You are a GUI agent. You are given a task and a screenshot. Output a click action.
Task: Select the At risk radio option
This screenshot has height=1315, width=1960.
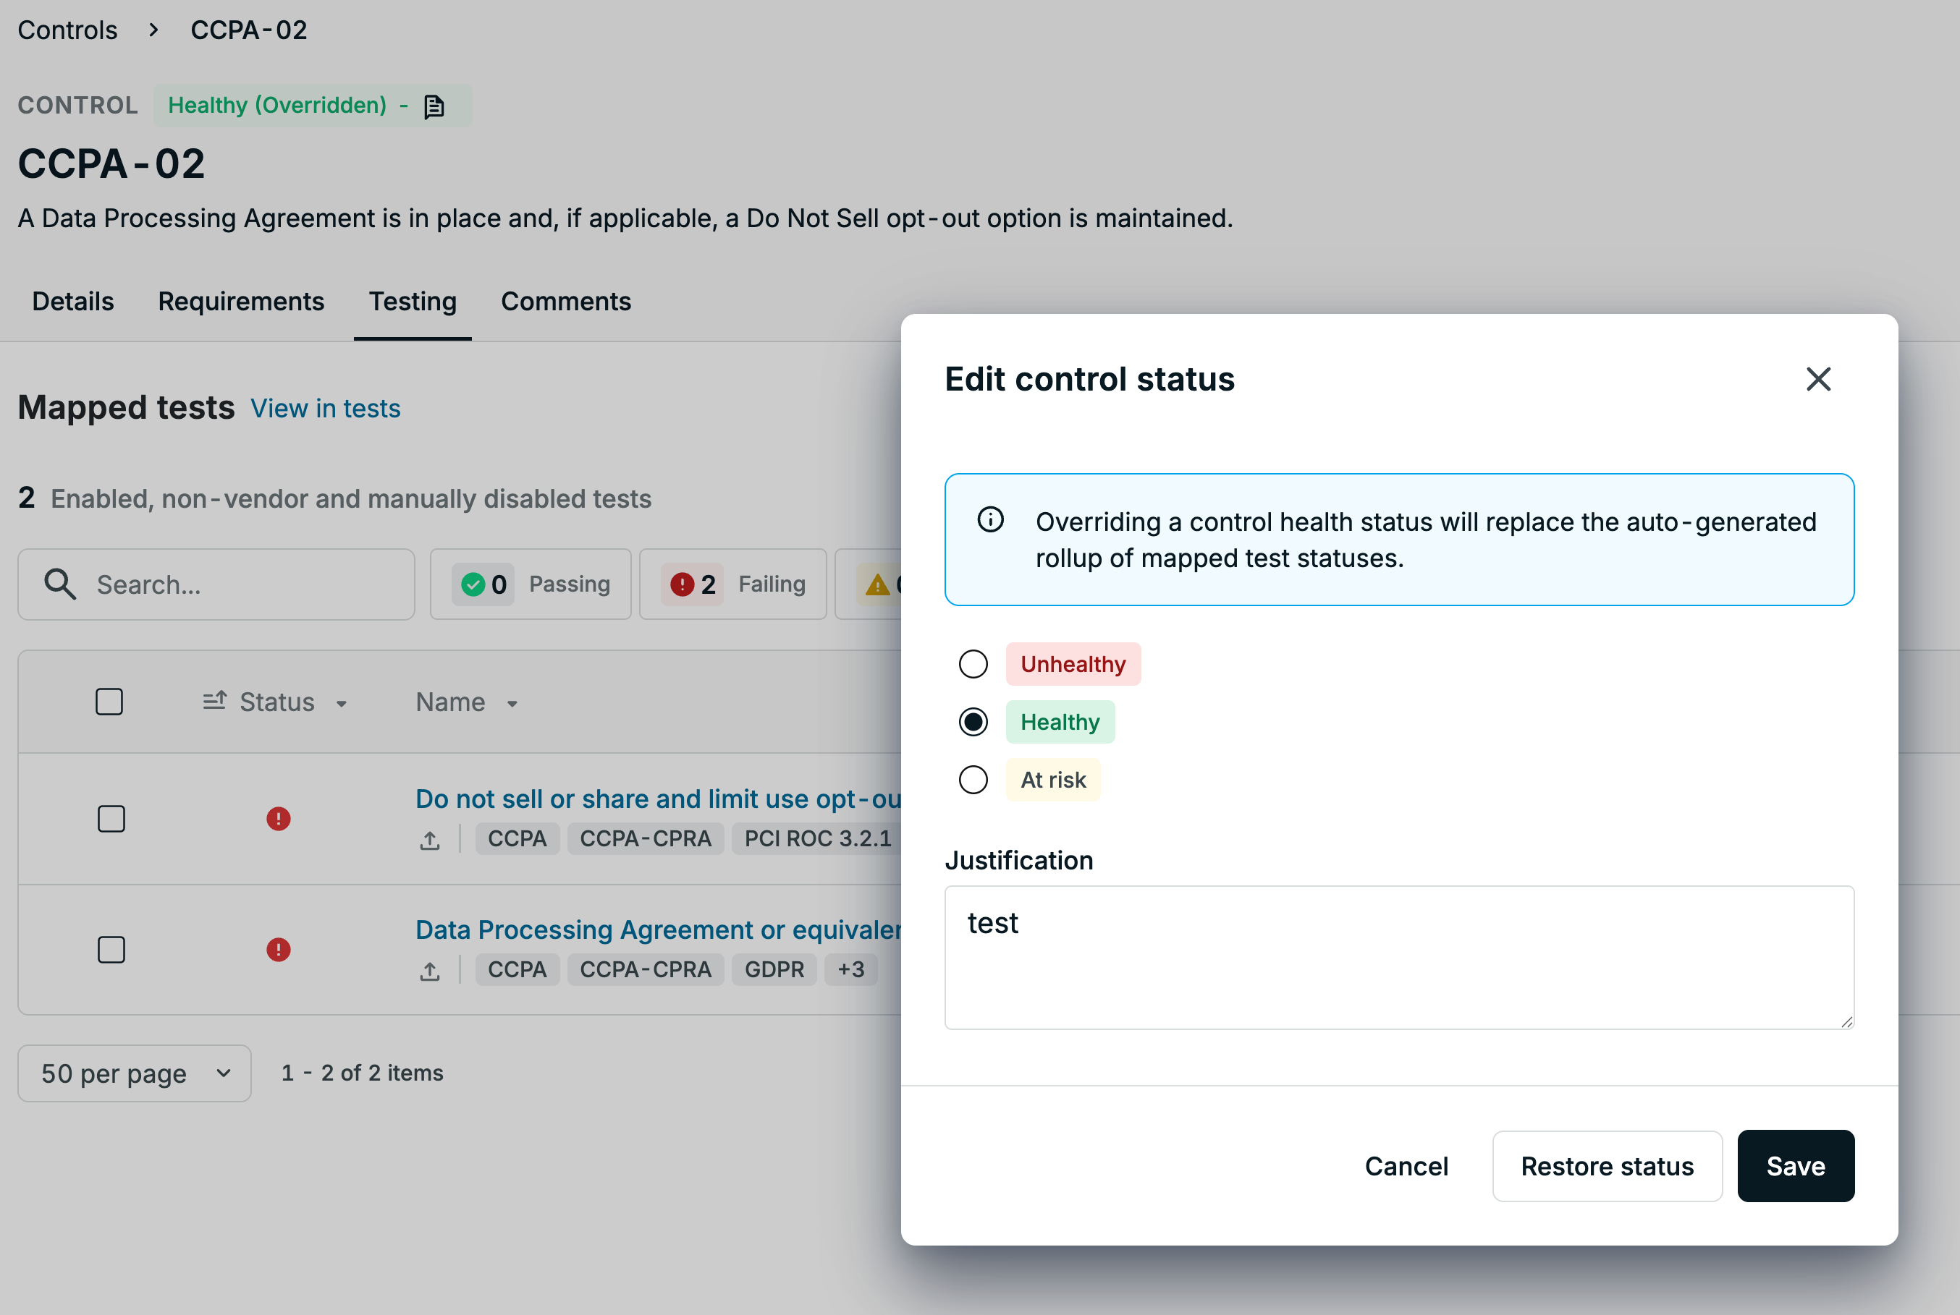click(973, 780)
